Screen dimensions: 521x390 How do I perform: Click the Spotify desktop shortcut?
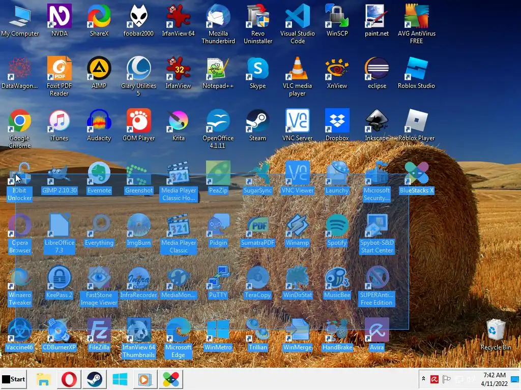click(337, 230)
